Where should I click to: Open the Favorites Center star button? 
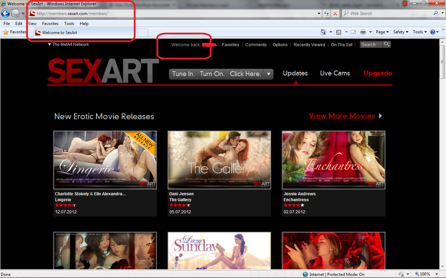15,32
